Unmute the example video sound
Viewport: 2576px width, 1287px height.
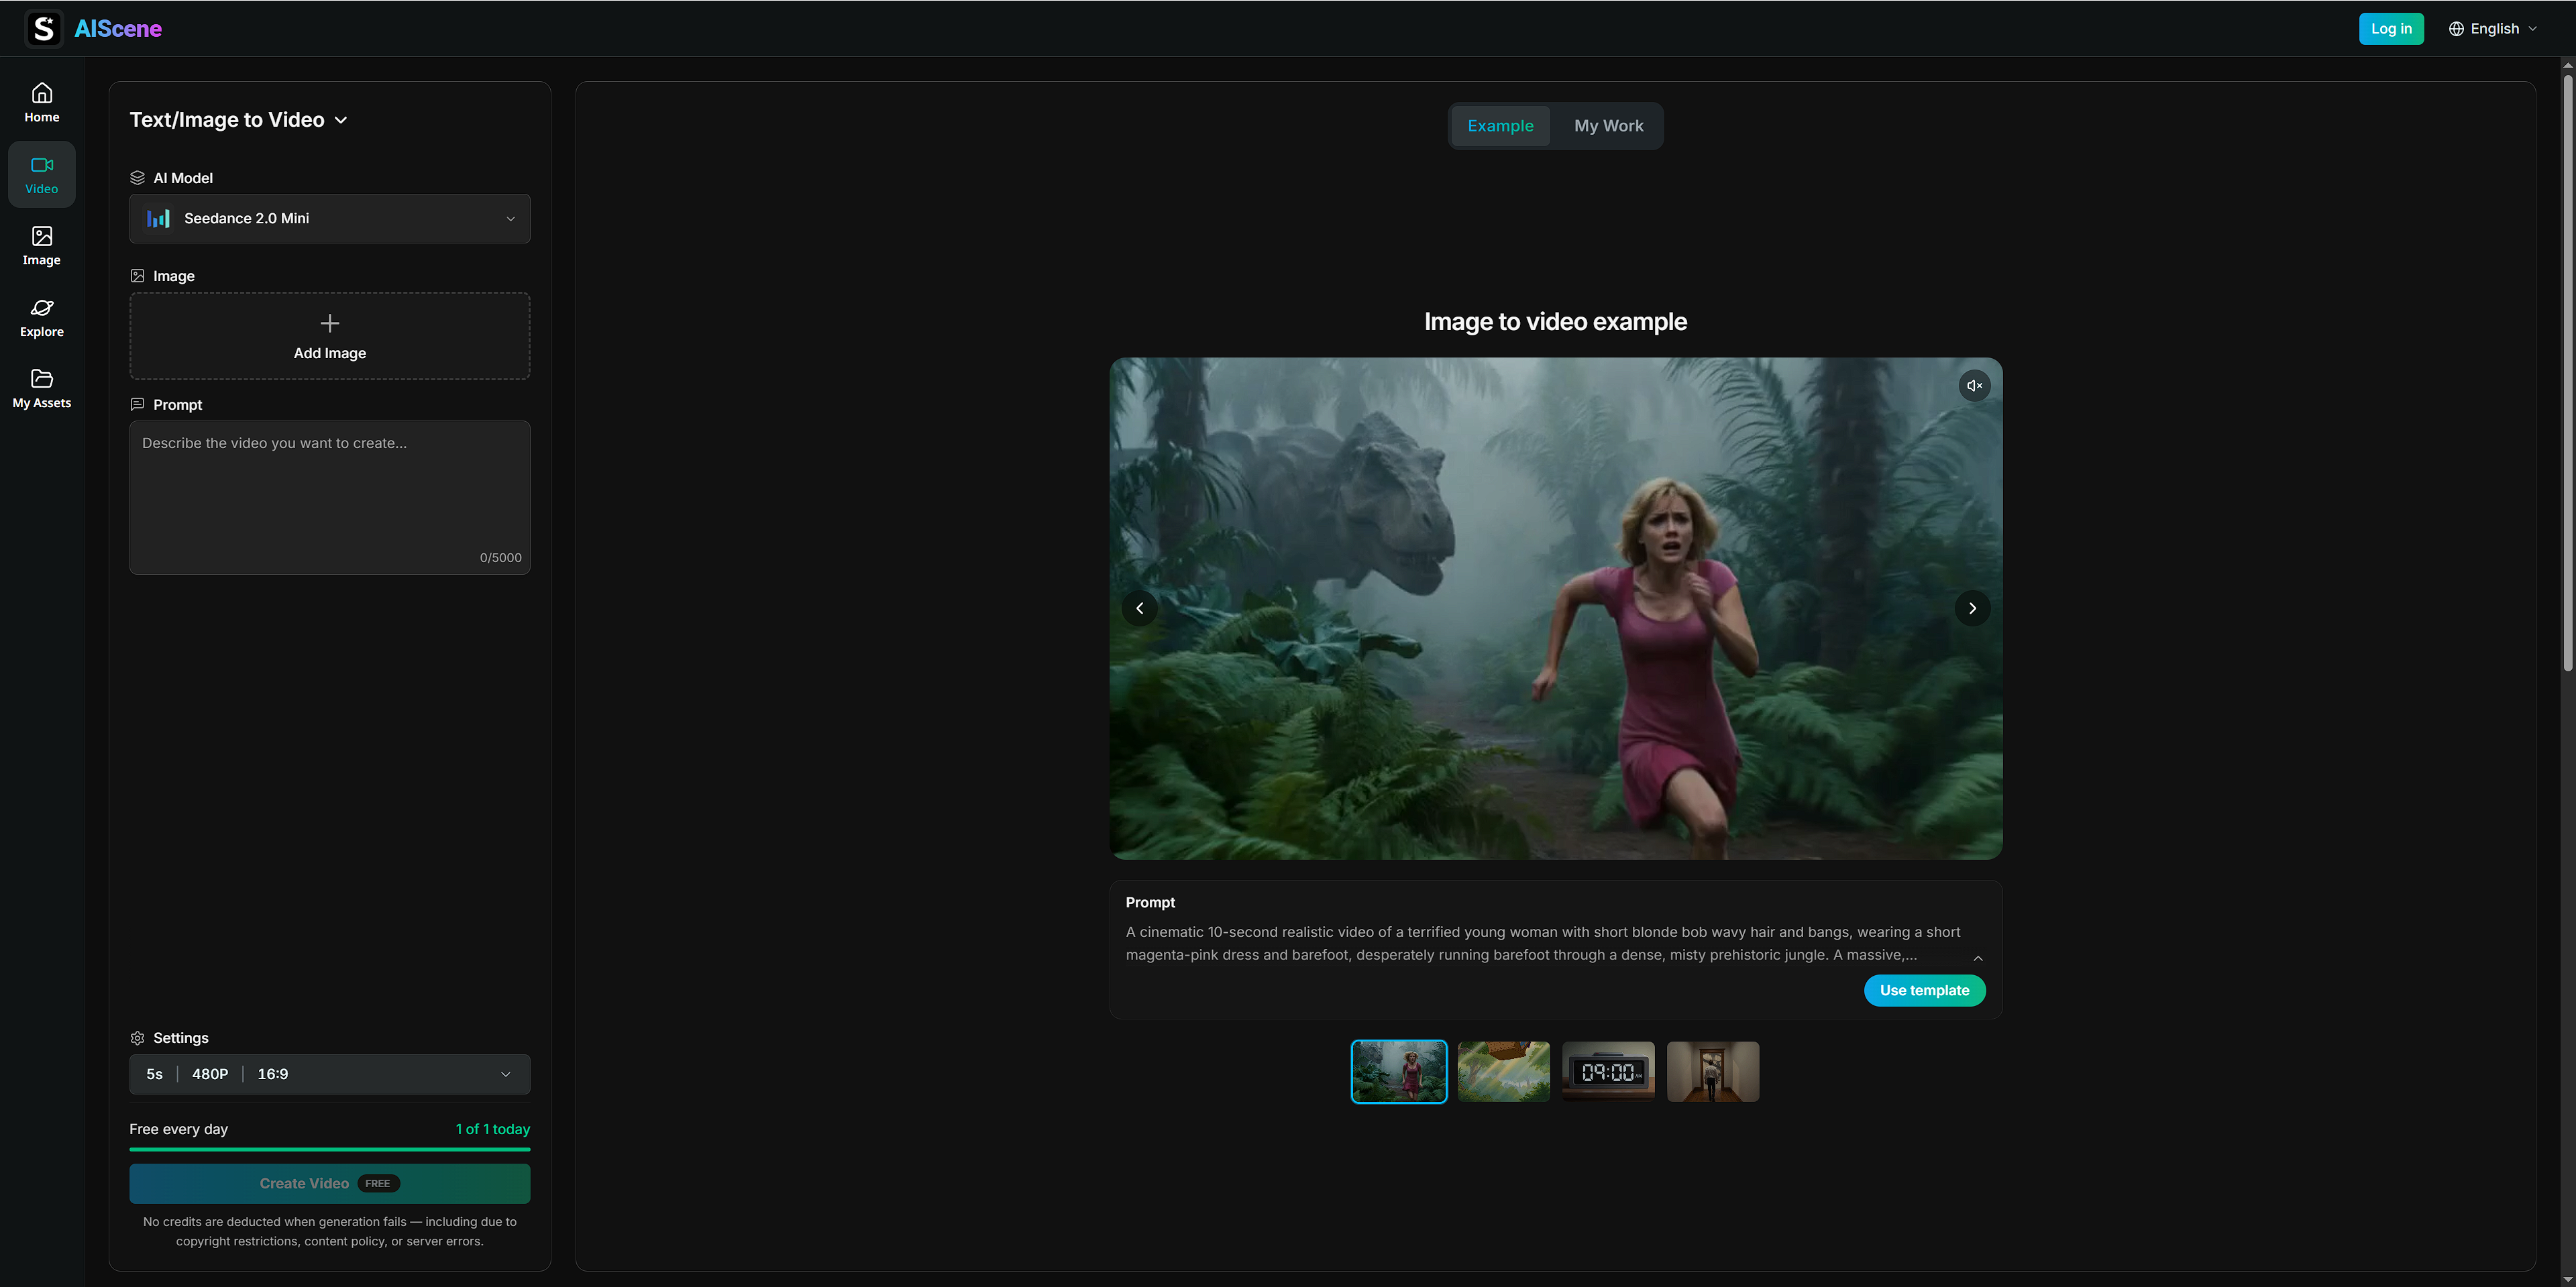1974,386
